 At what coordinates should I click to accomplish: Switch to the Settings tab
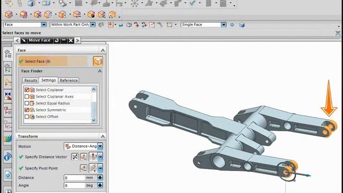49,80
